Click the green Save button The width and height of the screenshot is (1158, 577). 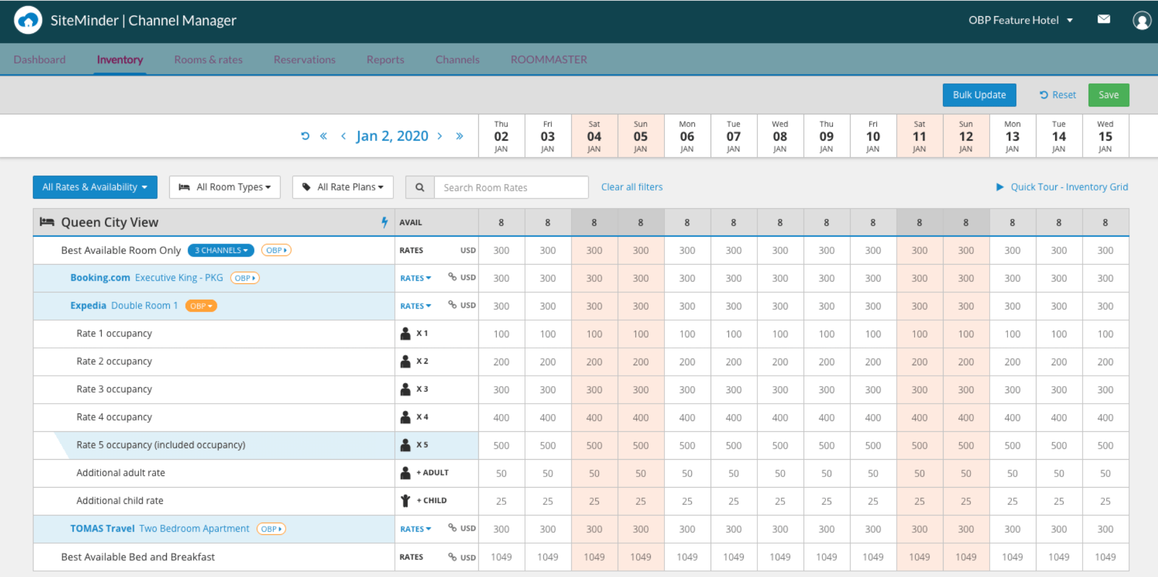pyautogui.click(x=1109, y=95)
